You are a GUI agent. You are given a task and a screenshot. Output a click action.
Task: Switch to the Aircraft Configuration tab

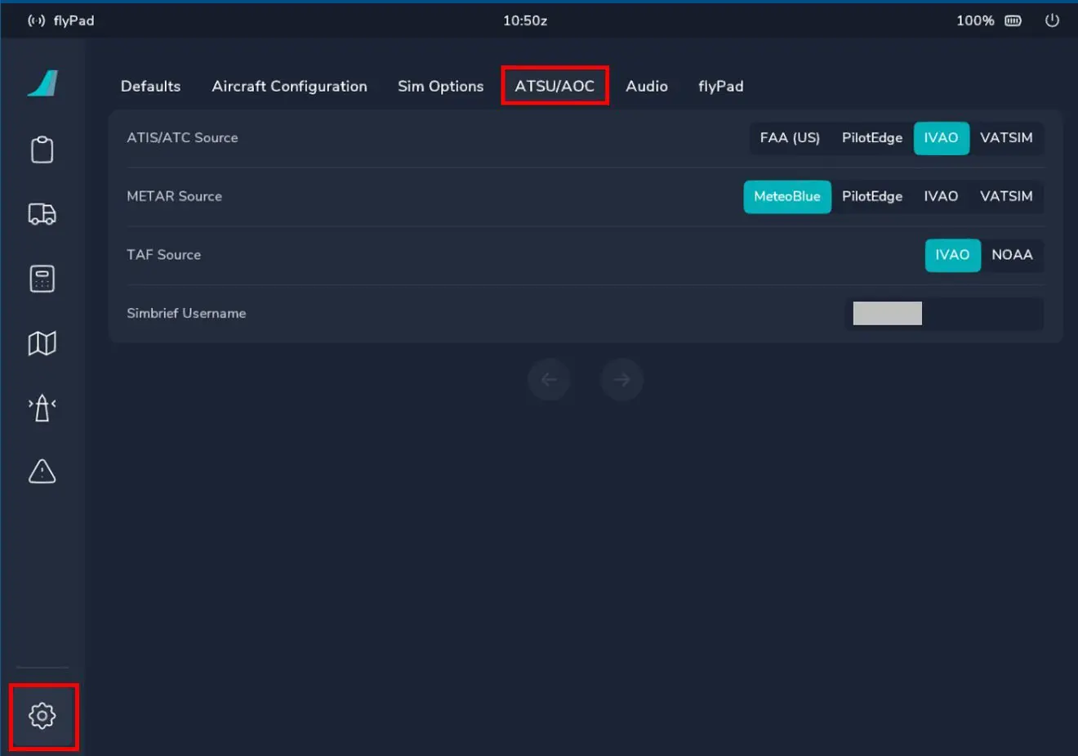click(289, 86)
